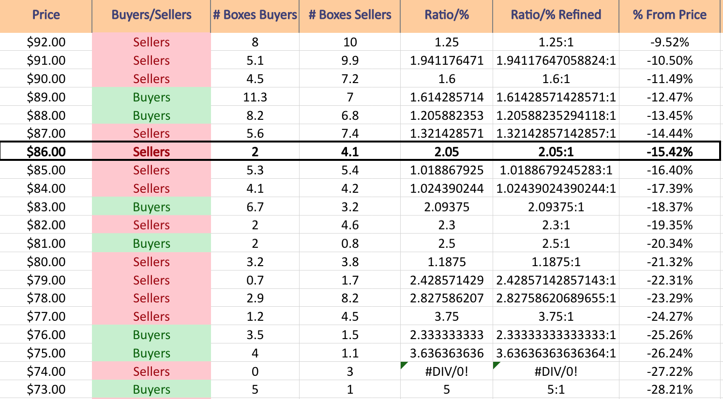Select the Buyers/Sellers column header
723x399 pixels.
click(151, 15)
